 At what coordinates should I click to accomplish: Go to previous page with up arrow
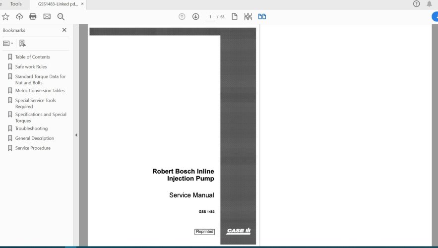coord(182,16)
